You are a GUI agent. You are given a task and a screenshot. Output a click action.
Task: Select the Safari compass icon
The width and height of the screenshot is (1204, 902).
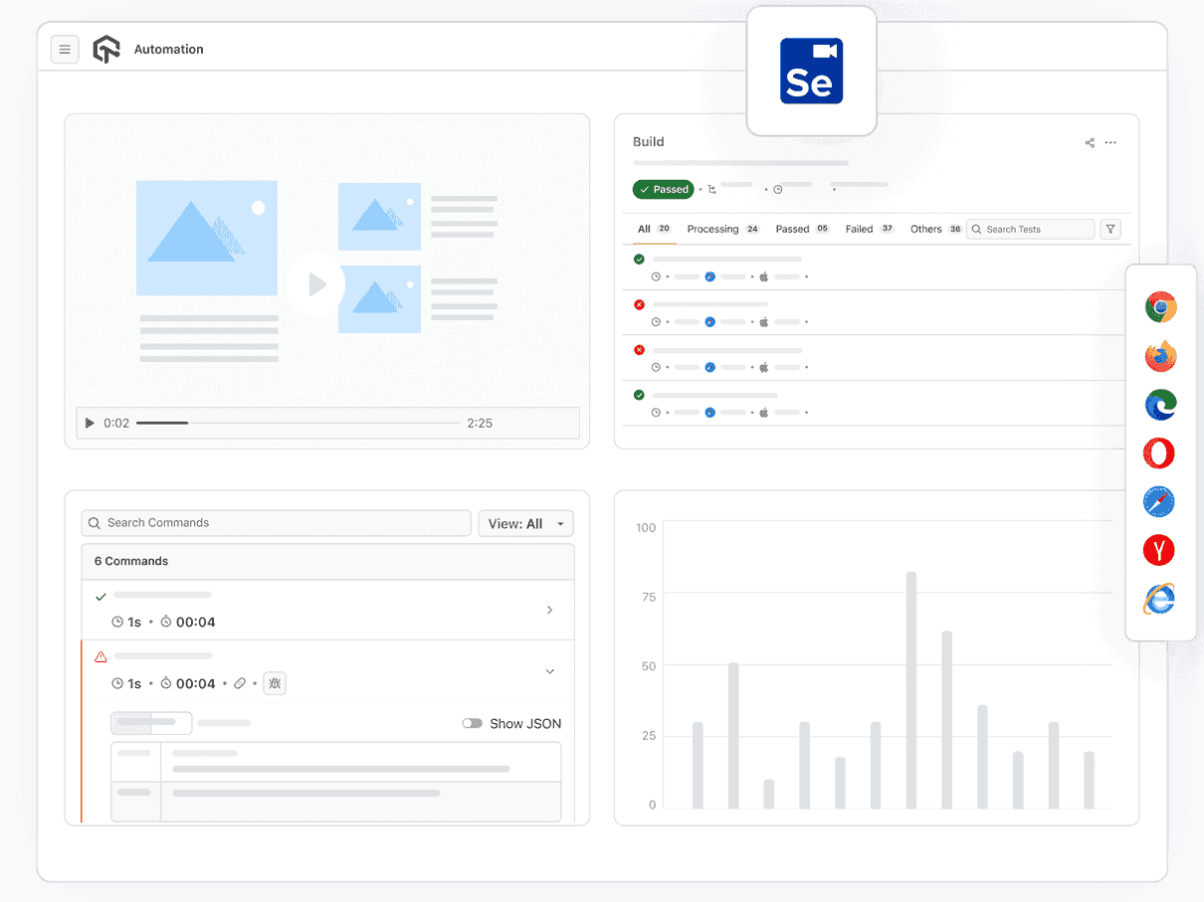coord(1159,502)
